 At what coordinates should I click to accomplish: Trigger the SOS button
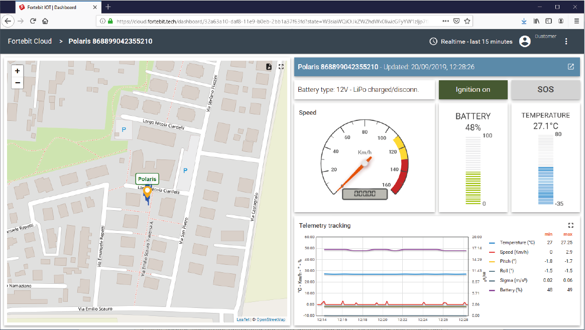pyautogui.click(x=545, y=89)
